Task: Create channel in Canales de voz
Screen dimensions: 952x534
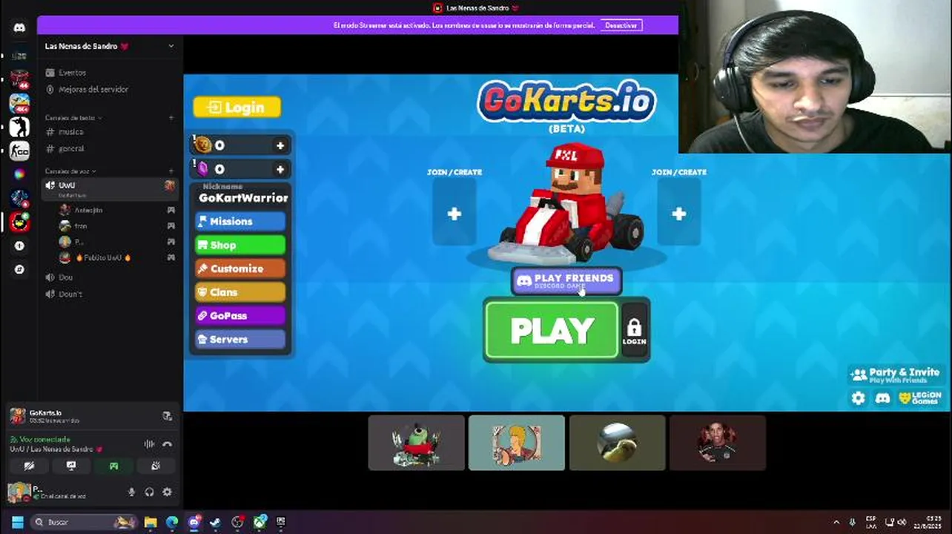Action: pyautogui.click(x=171, y=171)
